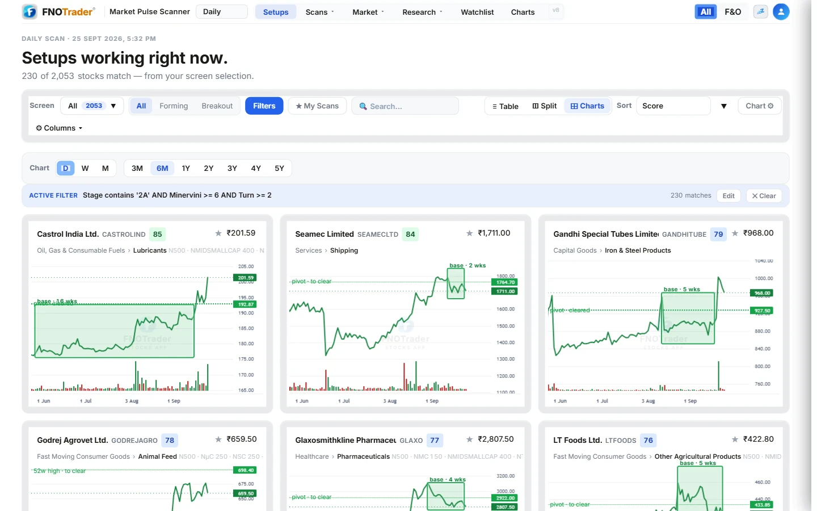Image resolution: width=817 pixels, height=511 pixels.
Task: Edit the active filter
Action: [728, 196]
